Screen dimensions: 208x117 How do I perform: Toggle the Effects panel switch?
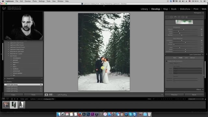coord(165,90)
